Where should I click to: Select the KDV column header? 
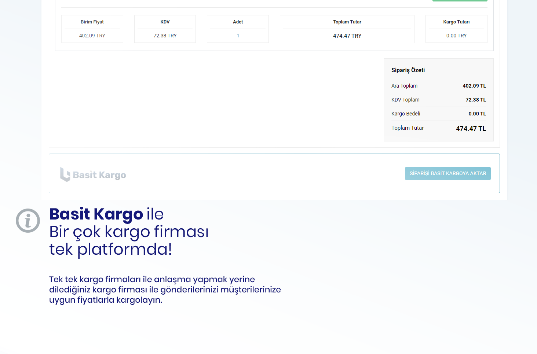(165, 22)
